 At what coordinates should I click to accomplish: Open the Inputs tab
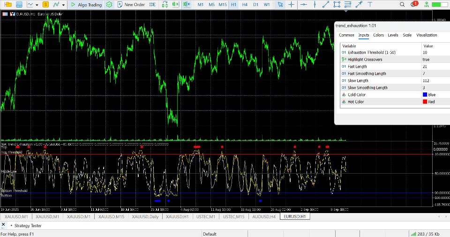[x=364, y=35]
